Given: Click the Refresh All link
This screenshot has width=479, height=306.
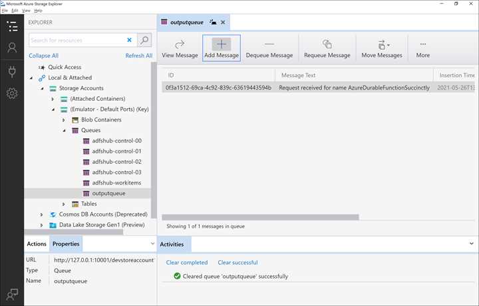Looking at the screenshot, I should point(139,56).
